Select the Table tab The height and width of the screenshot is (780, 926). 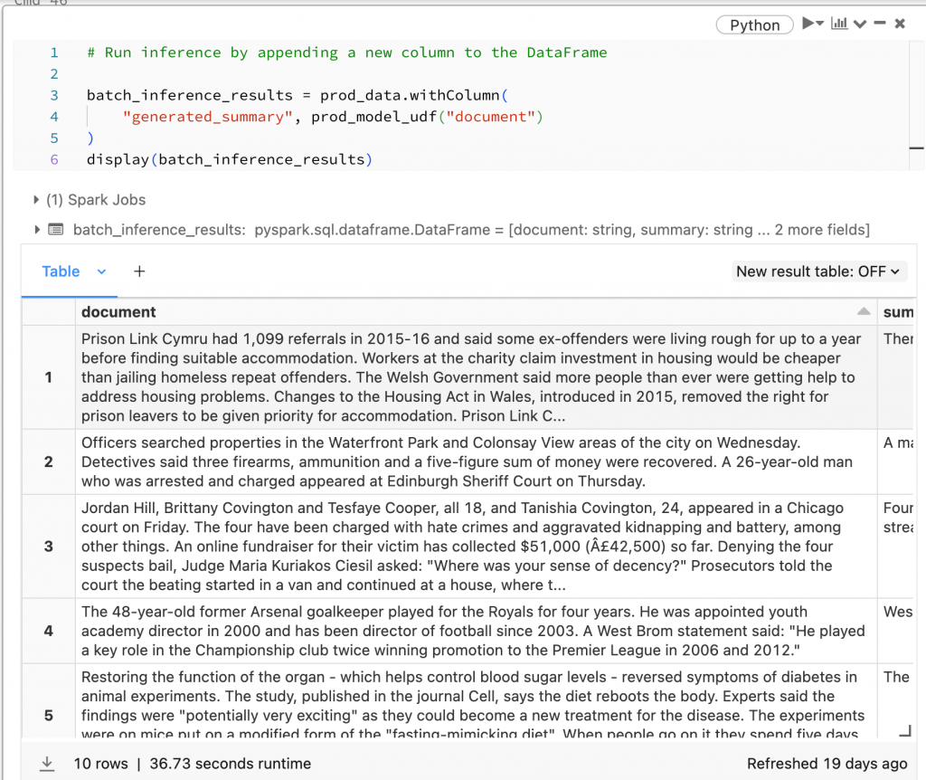(x=61, y=271)
